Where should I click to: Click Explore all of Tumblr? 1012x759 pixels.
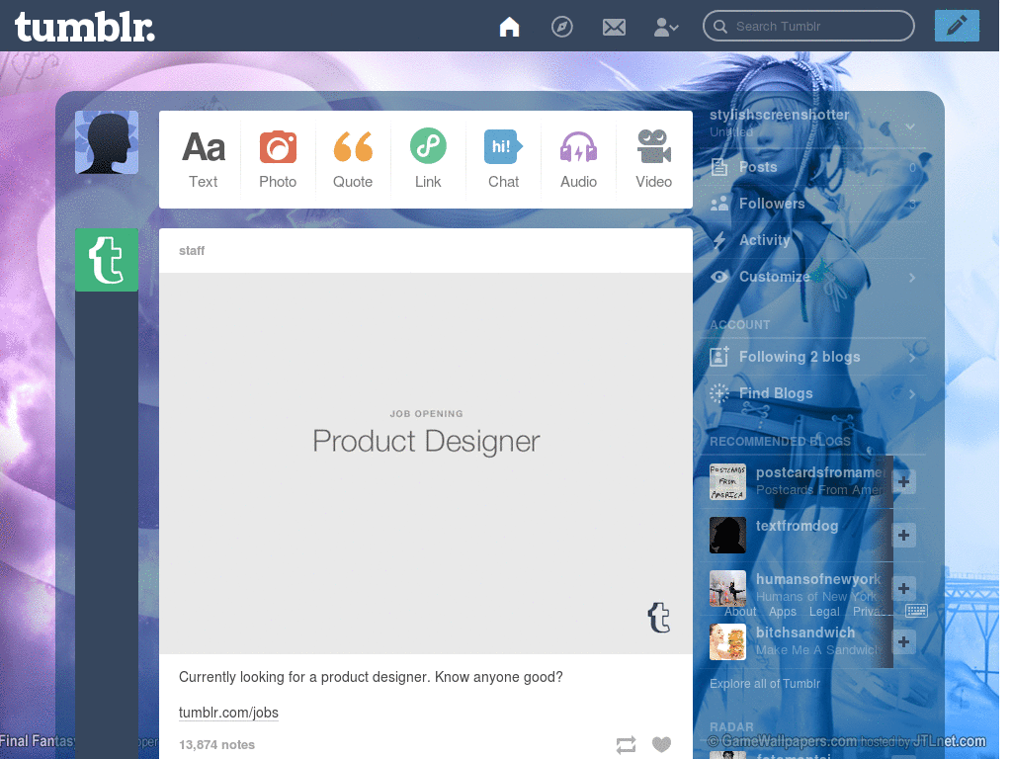[x=765, y=684]
